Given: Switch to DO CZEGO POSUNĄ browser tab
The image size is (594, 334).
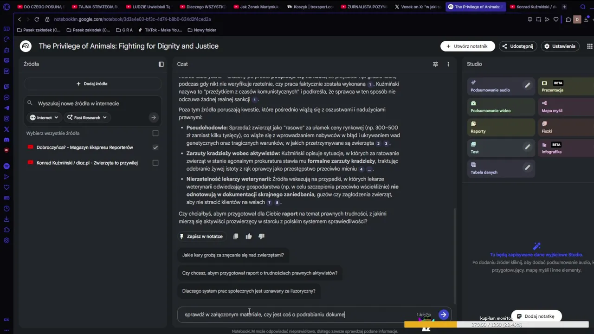Looking at the screenshot, I should (40, 7).
